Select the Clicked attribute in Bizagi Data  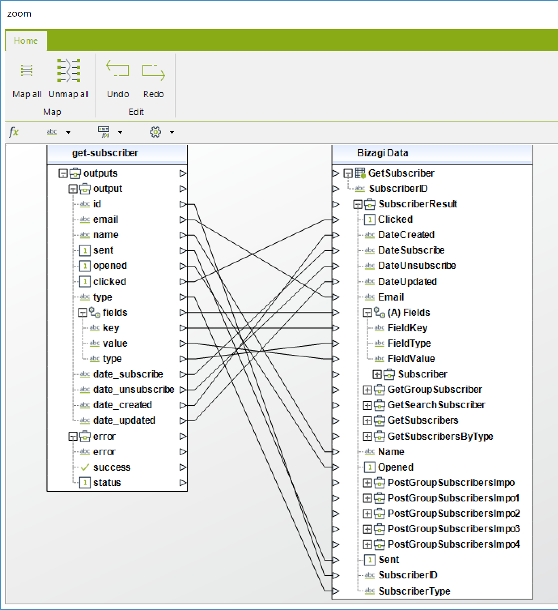(395, 220)
